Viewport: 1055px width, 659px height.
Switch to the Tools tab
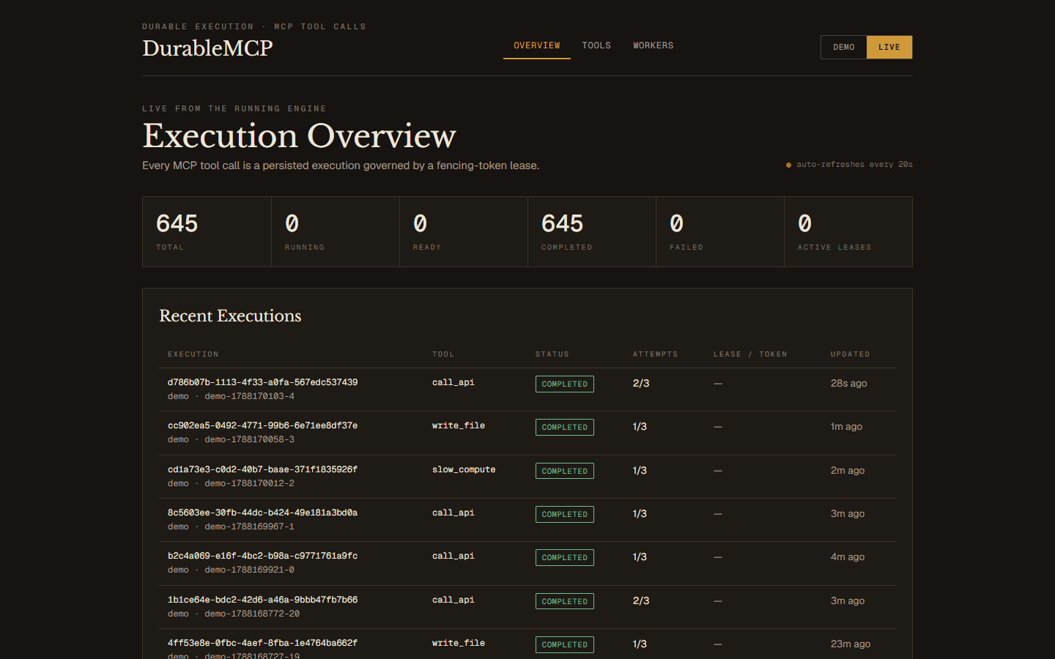pos(596,45)
